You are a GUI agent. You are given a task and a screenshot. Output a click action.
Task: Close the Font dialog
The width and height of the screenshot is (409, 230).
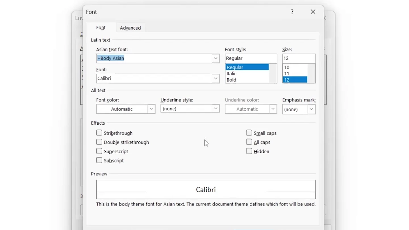click(x=313, y=12)
